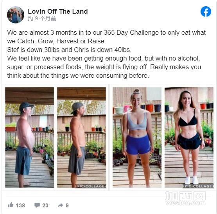The width and height of the screenshot is (217, 214).
Task: Open the man's after photo with backward cap
Action: (81, 137)
